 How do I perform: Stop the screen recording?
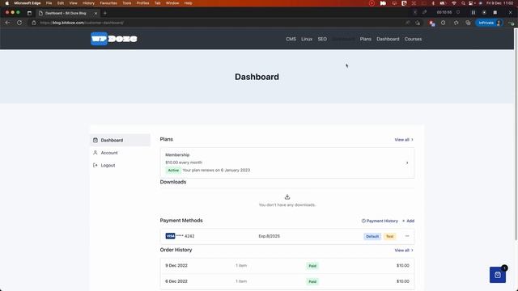point(495,13)
